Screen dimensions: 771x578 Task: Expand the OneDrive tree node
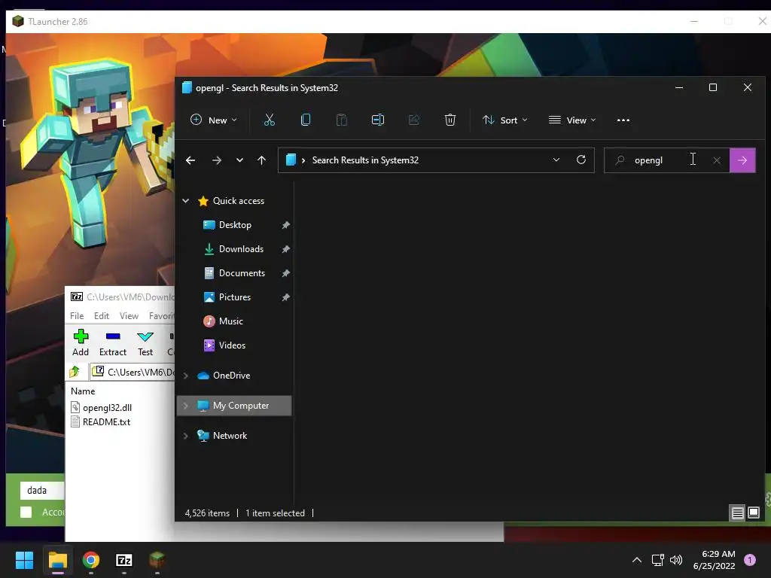186,376
